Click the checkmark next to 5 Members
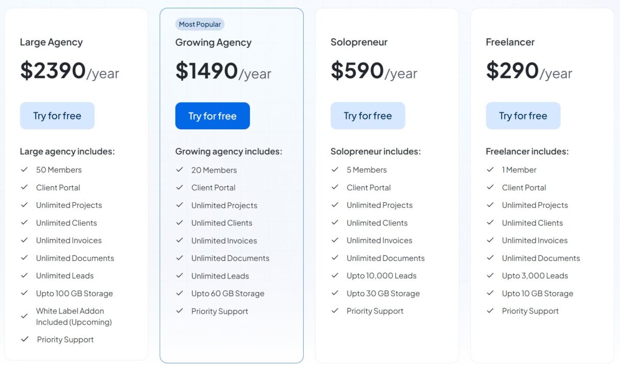The image size is (620, 369). pos(335,170)
